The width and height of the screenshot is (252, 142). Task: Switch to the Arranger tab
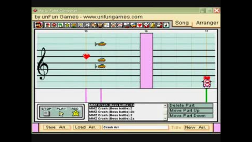(x=207, y=23)
